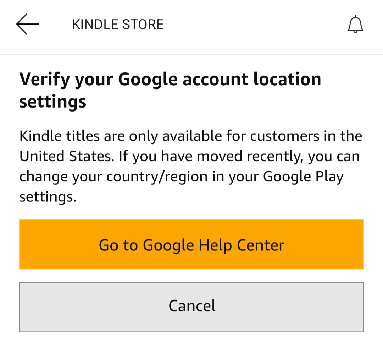Open notifications via the bell icon
Screen dimensions: 383x347
pyautogui.click(x=355, y=24)
